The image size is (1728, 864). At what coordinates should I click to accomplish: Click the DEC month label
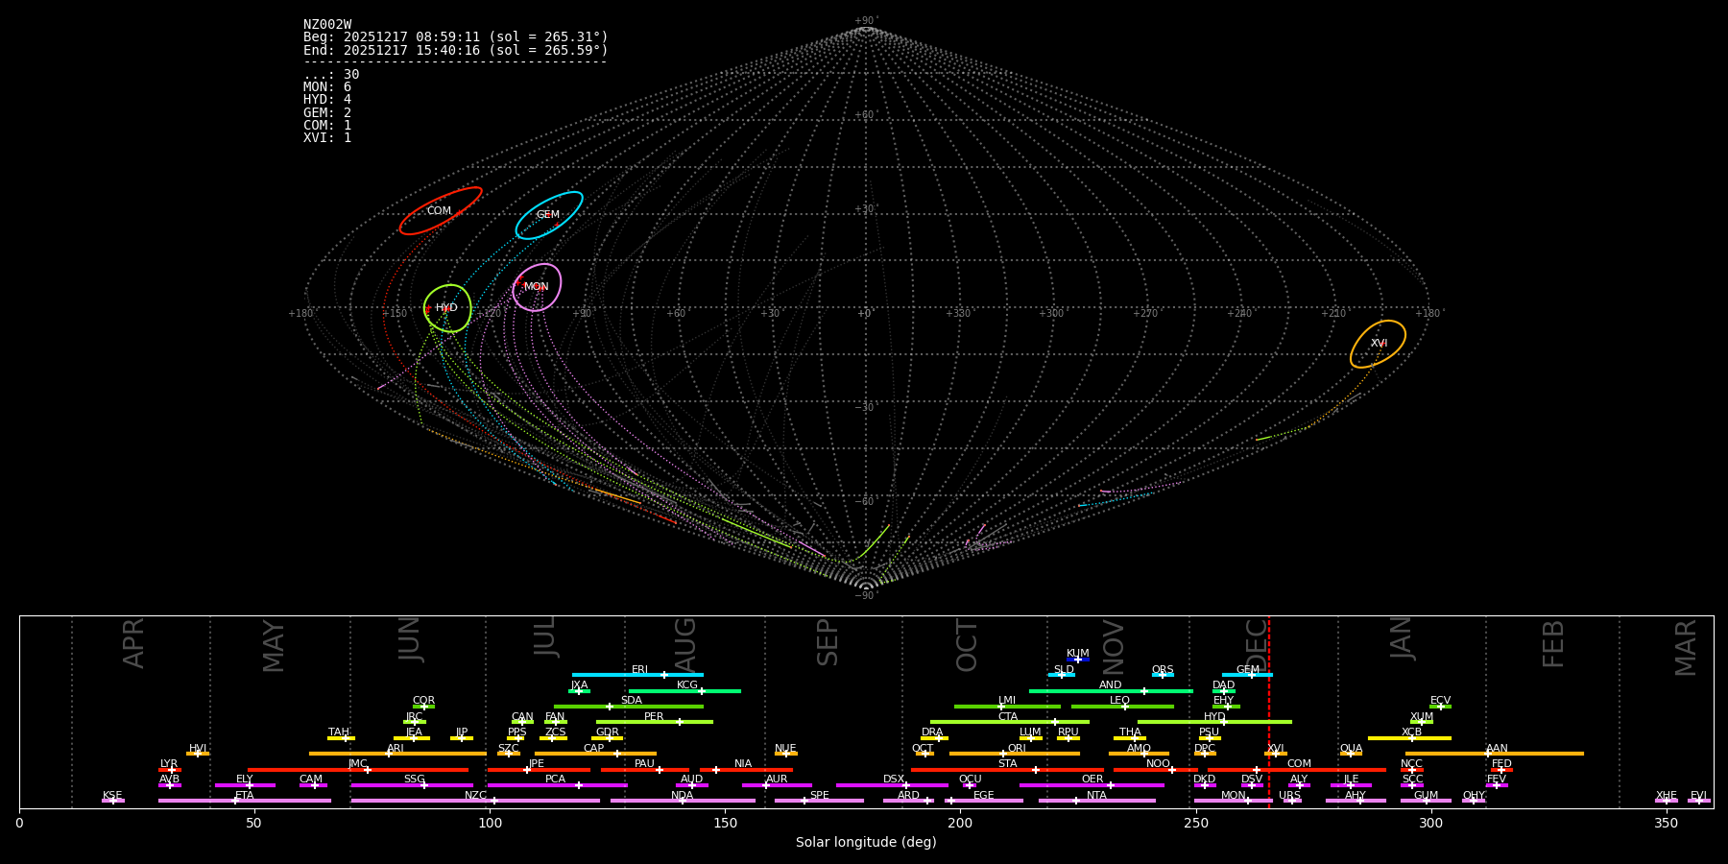click(1257, 643)
